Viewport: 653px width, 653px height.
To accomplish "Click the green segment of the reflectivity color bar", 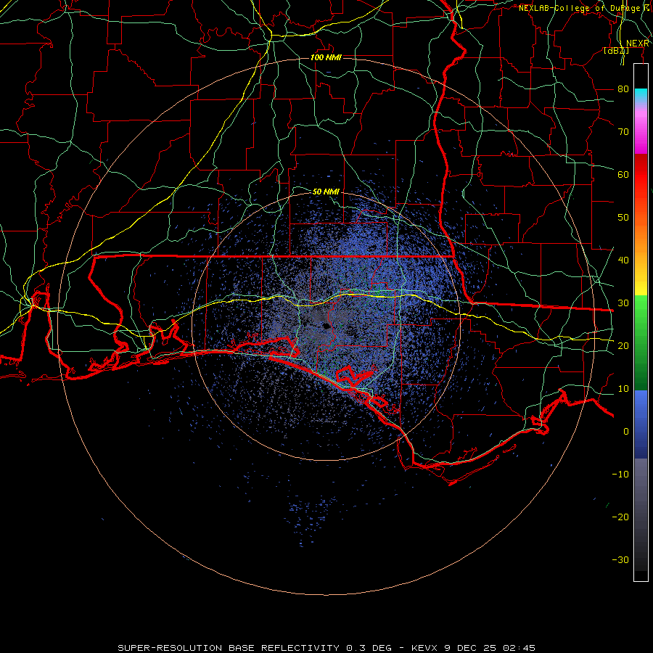I will tap(641, 342).
